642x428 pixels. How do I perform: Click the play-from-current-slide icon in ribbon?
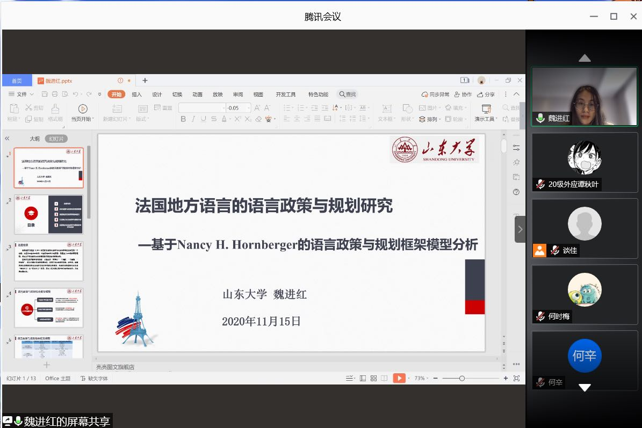pyautogui.click(x=82, y=109)
